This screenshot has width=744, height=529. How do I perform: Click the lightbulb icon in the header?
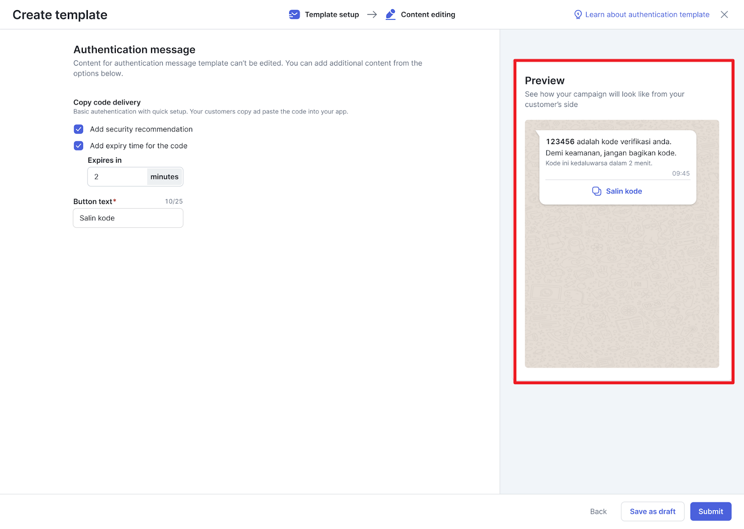(578, 14)
